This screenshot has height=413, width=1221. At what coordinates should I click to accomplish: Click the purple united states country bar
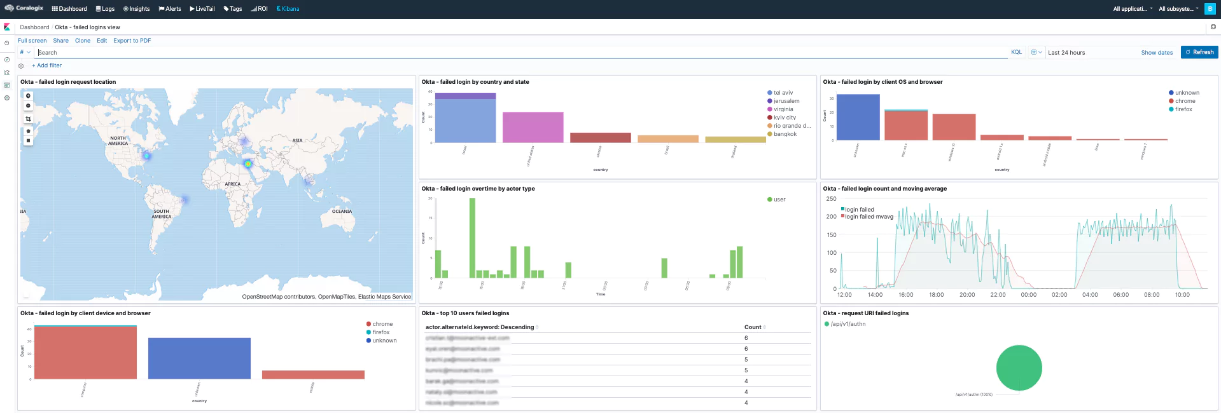(533, 127)
